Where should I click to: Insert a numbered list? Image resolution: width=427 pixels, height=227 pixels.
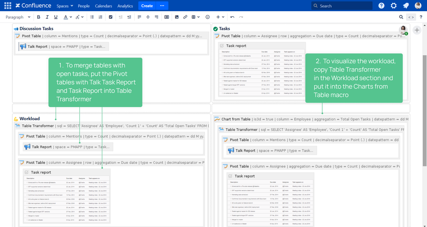(x=100, y=17)
